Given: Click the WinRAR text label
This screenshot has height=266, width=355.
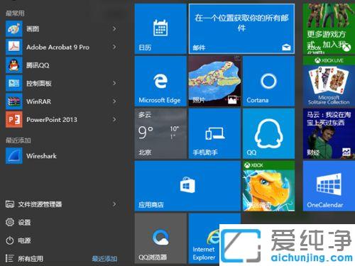Looking at the screenshot, I should 38,101.
